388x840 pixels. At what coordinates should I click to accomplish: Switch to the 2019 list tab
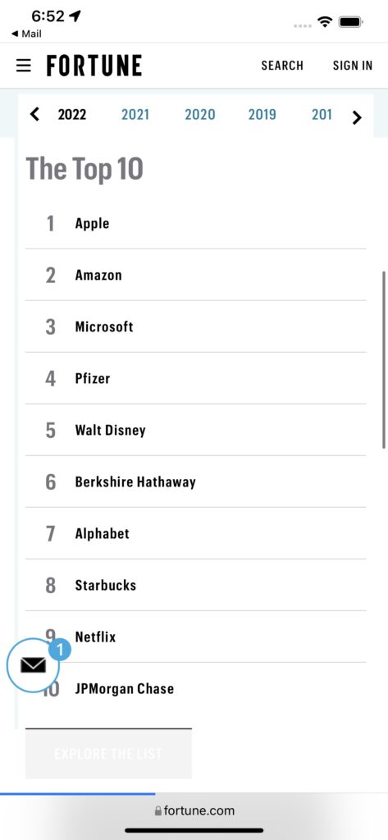(262, 114)
